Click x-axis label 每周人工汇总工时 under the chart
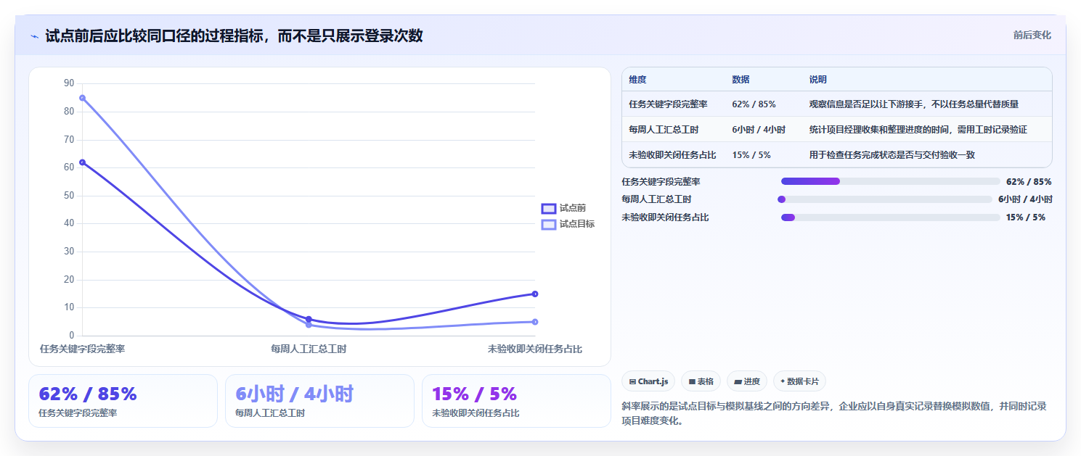The width and height of the screenshot is (1081, 456). click(x=309, y=349)
